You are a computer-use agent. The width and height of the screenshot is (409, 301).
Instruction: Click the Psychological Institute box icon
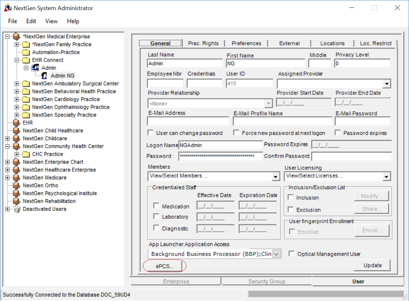click(x=16, y=193)
